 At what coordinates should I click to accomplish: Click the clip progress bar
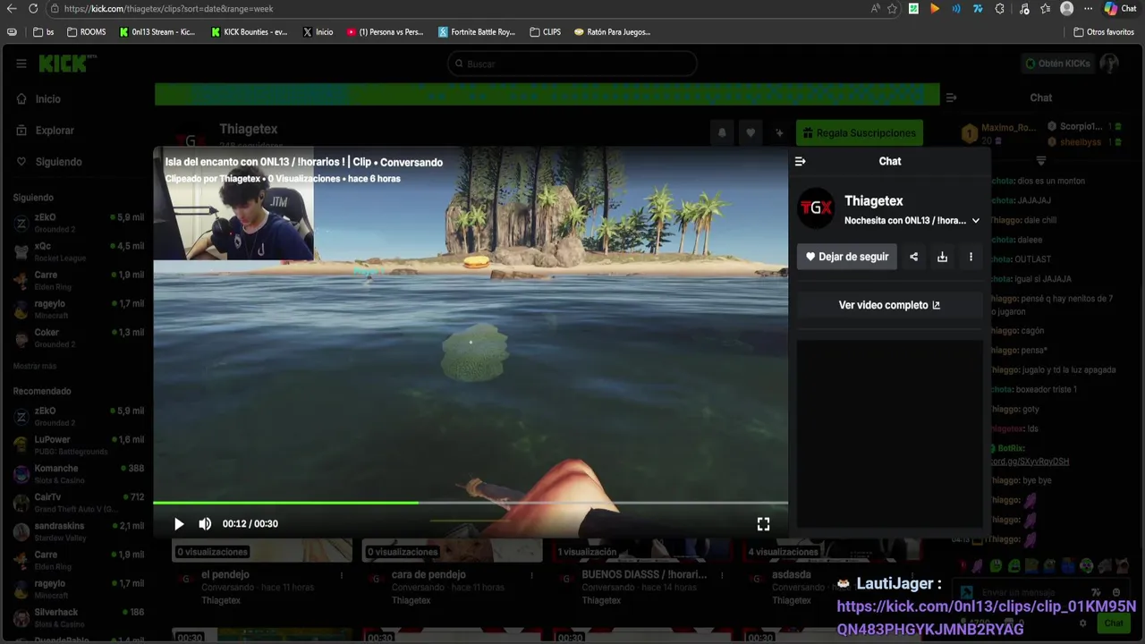point(471,503)
